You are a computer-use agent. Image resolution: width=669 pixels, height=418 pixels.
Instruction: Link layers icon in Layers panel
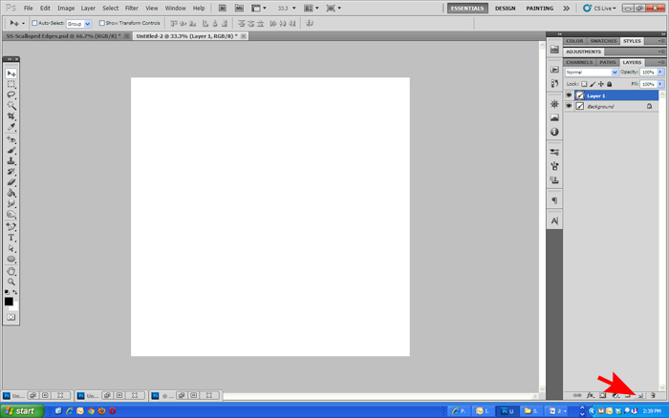(577, 395)
